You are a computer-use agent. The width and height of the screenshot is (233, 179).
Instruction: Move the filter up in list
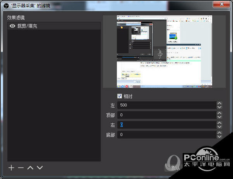click(x=30, y=168)
